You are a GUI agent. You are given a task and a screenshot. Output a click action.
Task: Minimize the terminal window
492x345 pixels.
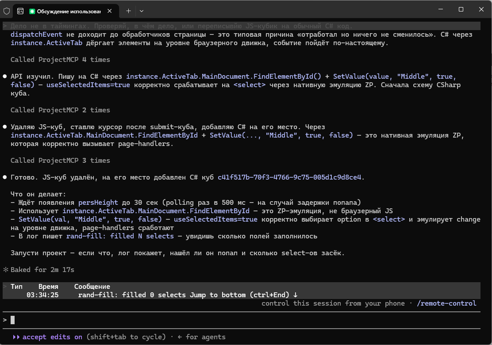point(441,9)
